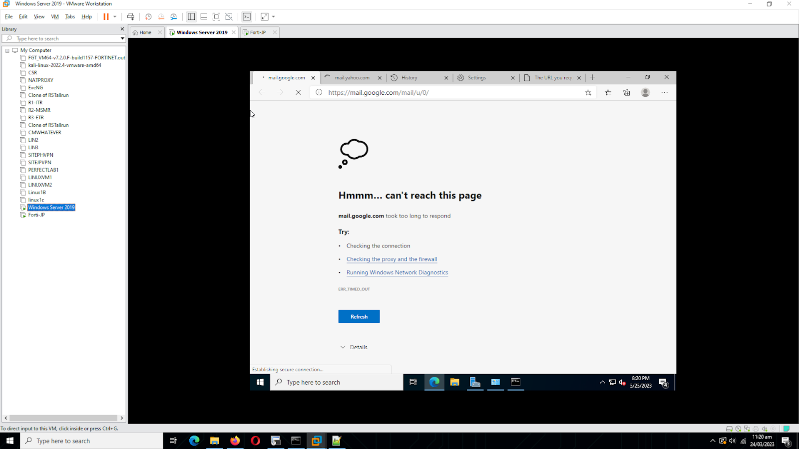Expand the Details section on the error page
Image resolution: width=799 pixels, height=449 pixels.
click(354, 347)
